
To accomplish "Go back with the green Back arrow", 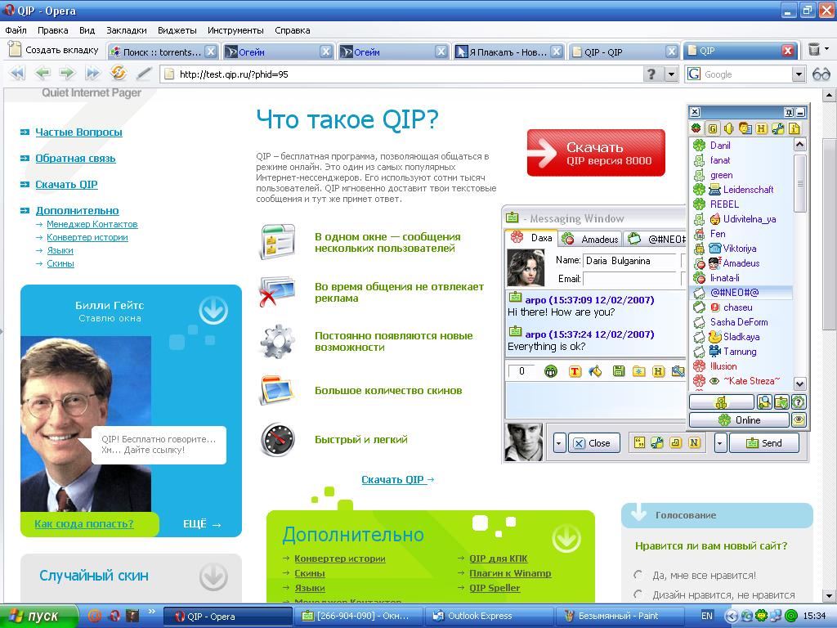I will coord(43,73).
